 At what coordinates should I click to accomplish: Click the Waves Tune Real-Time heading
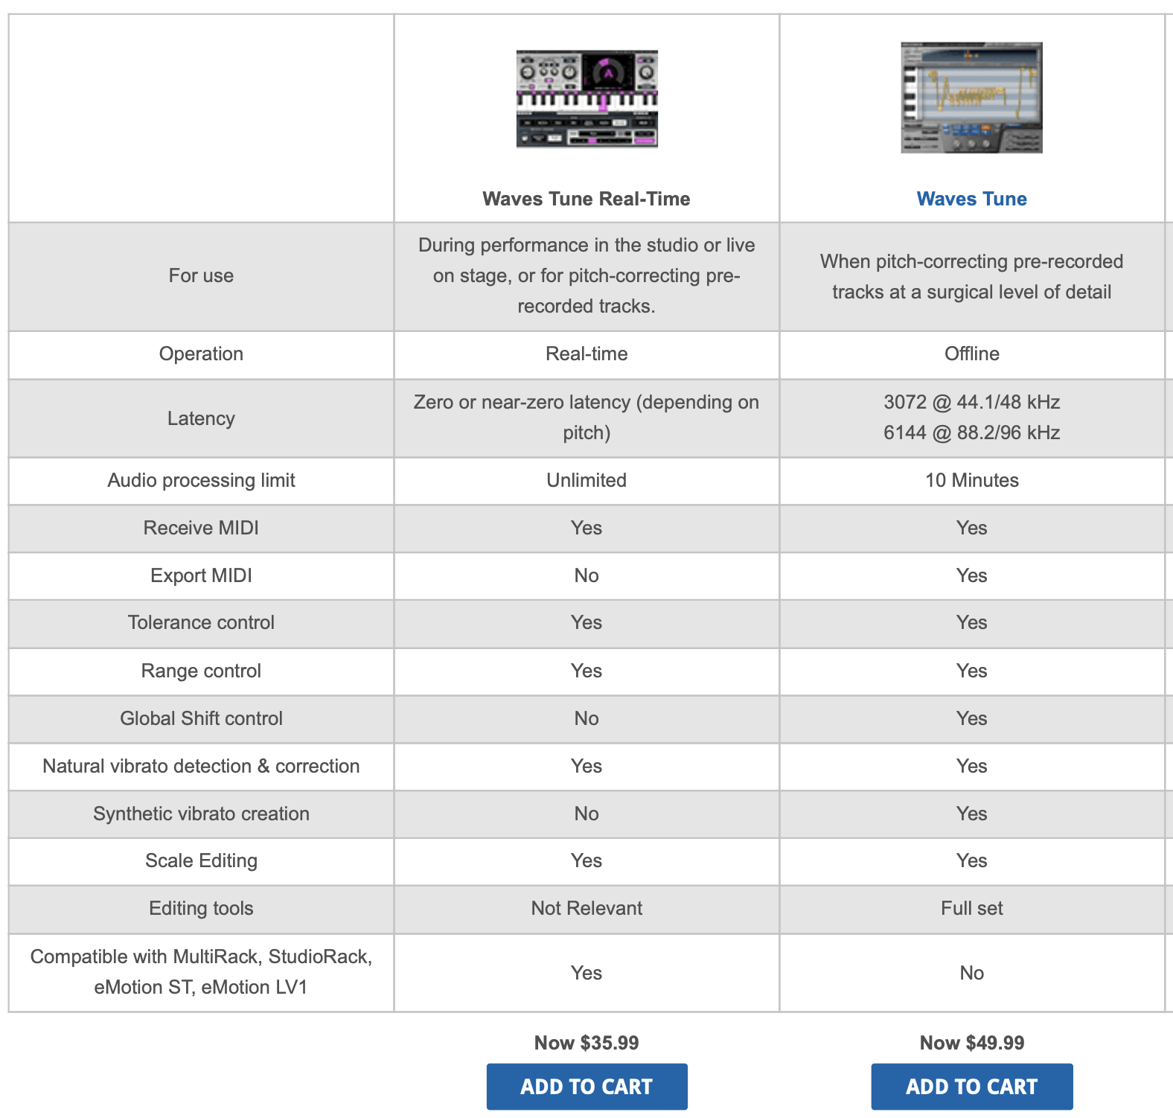point(586,199)
